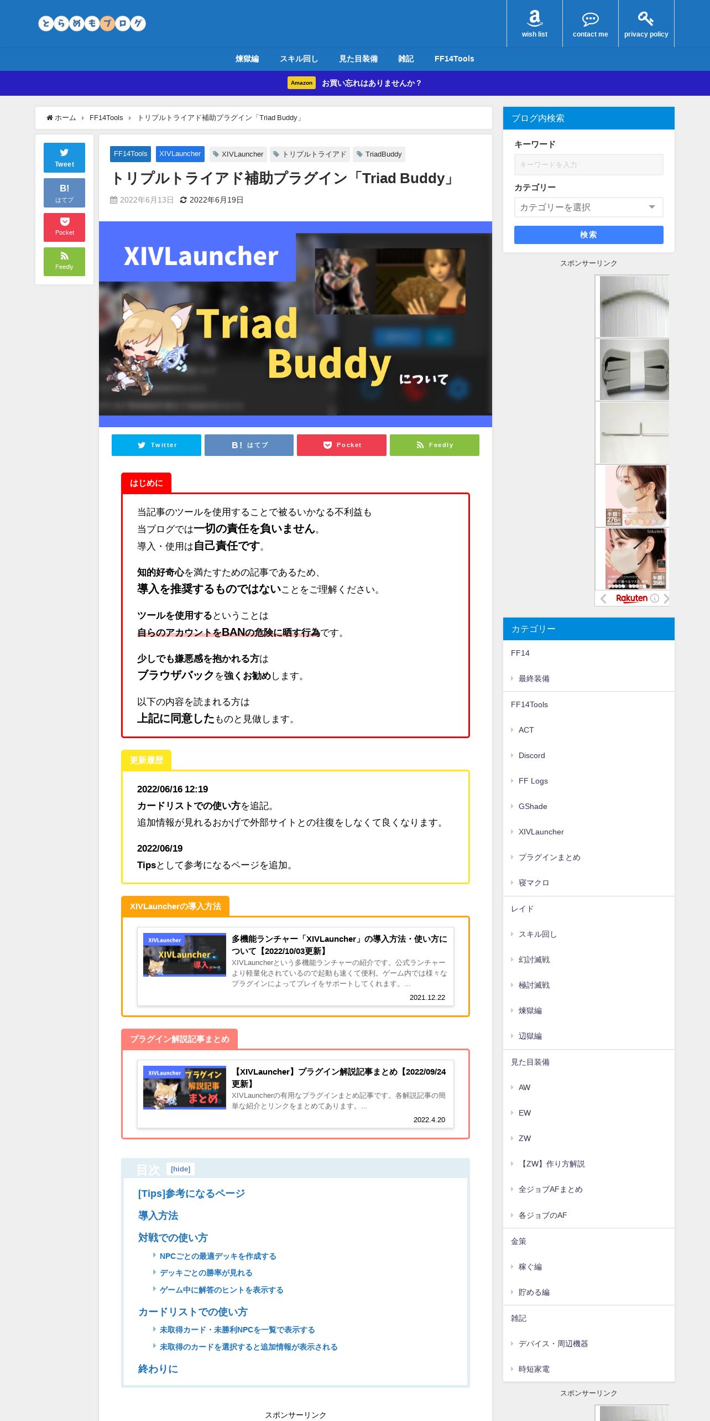The width and height of the screenshot is (710, 1421).
Task: Click the トリプルトライアド tag
Action: [x=310, y=154]
